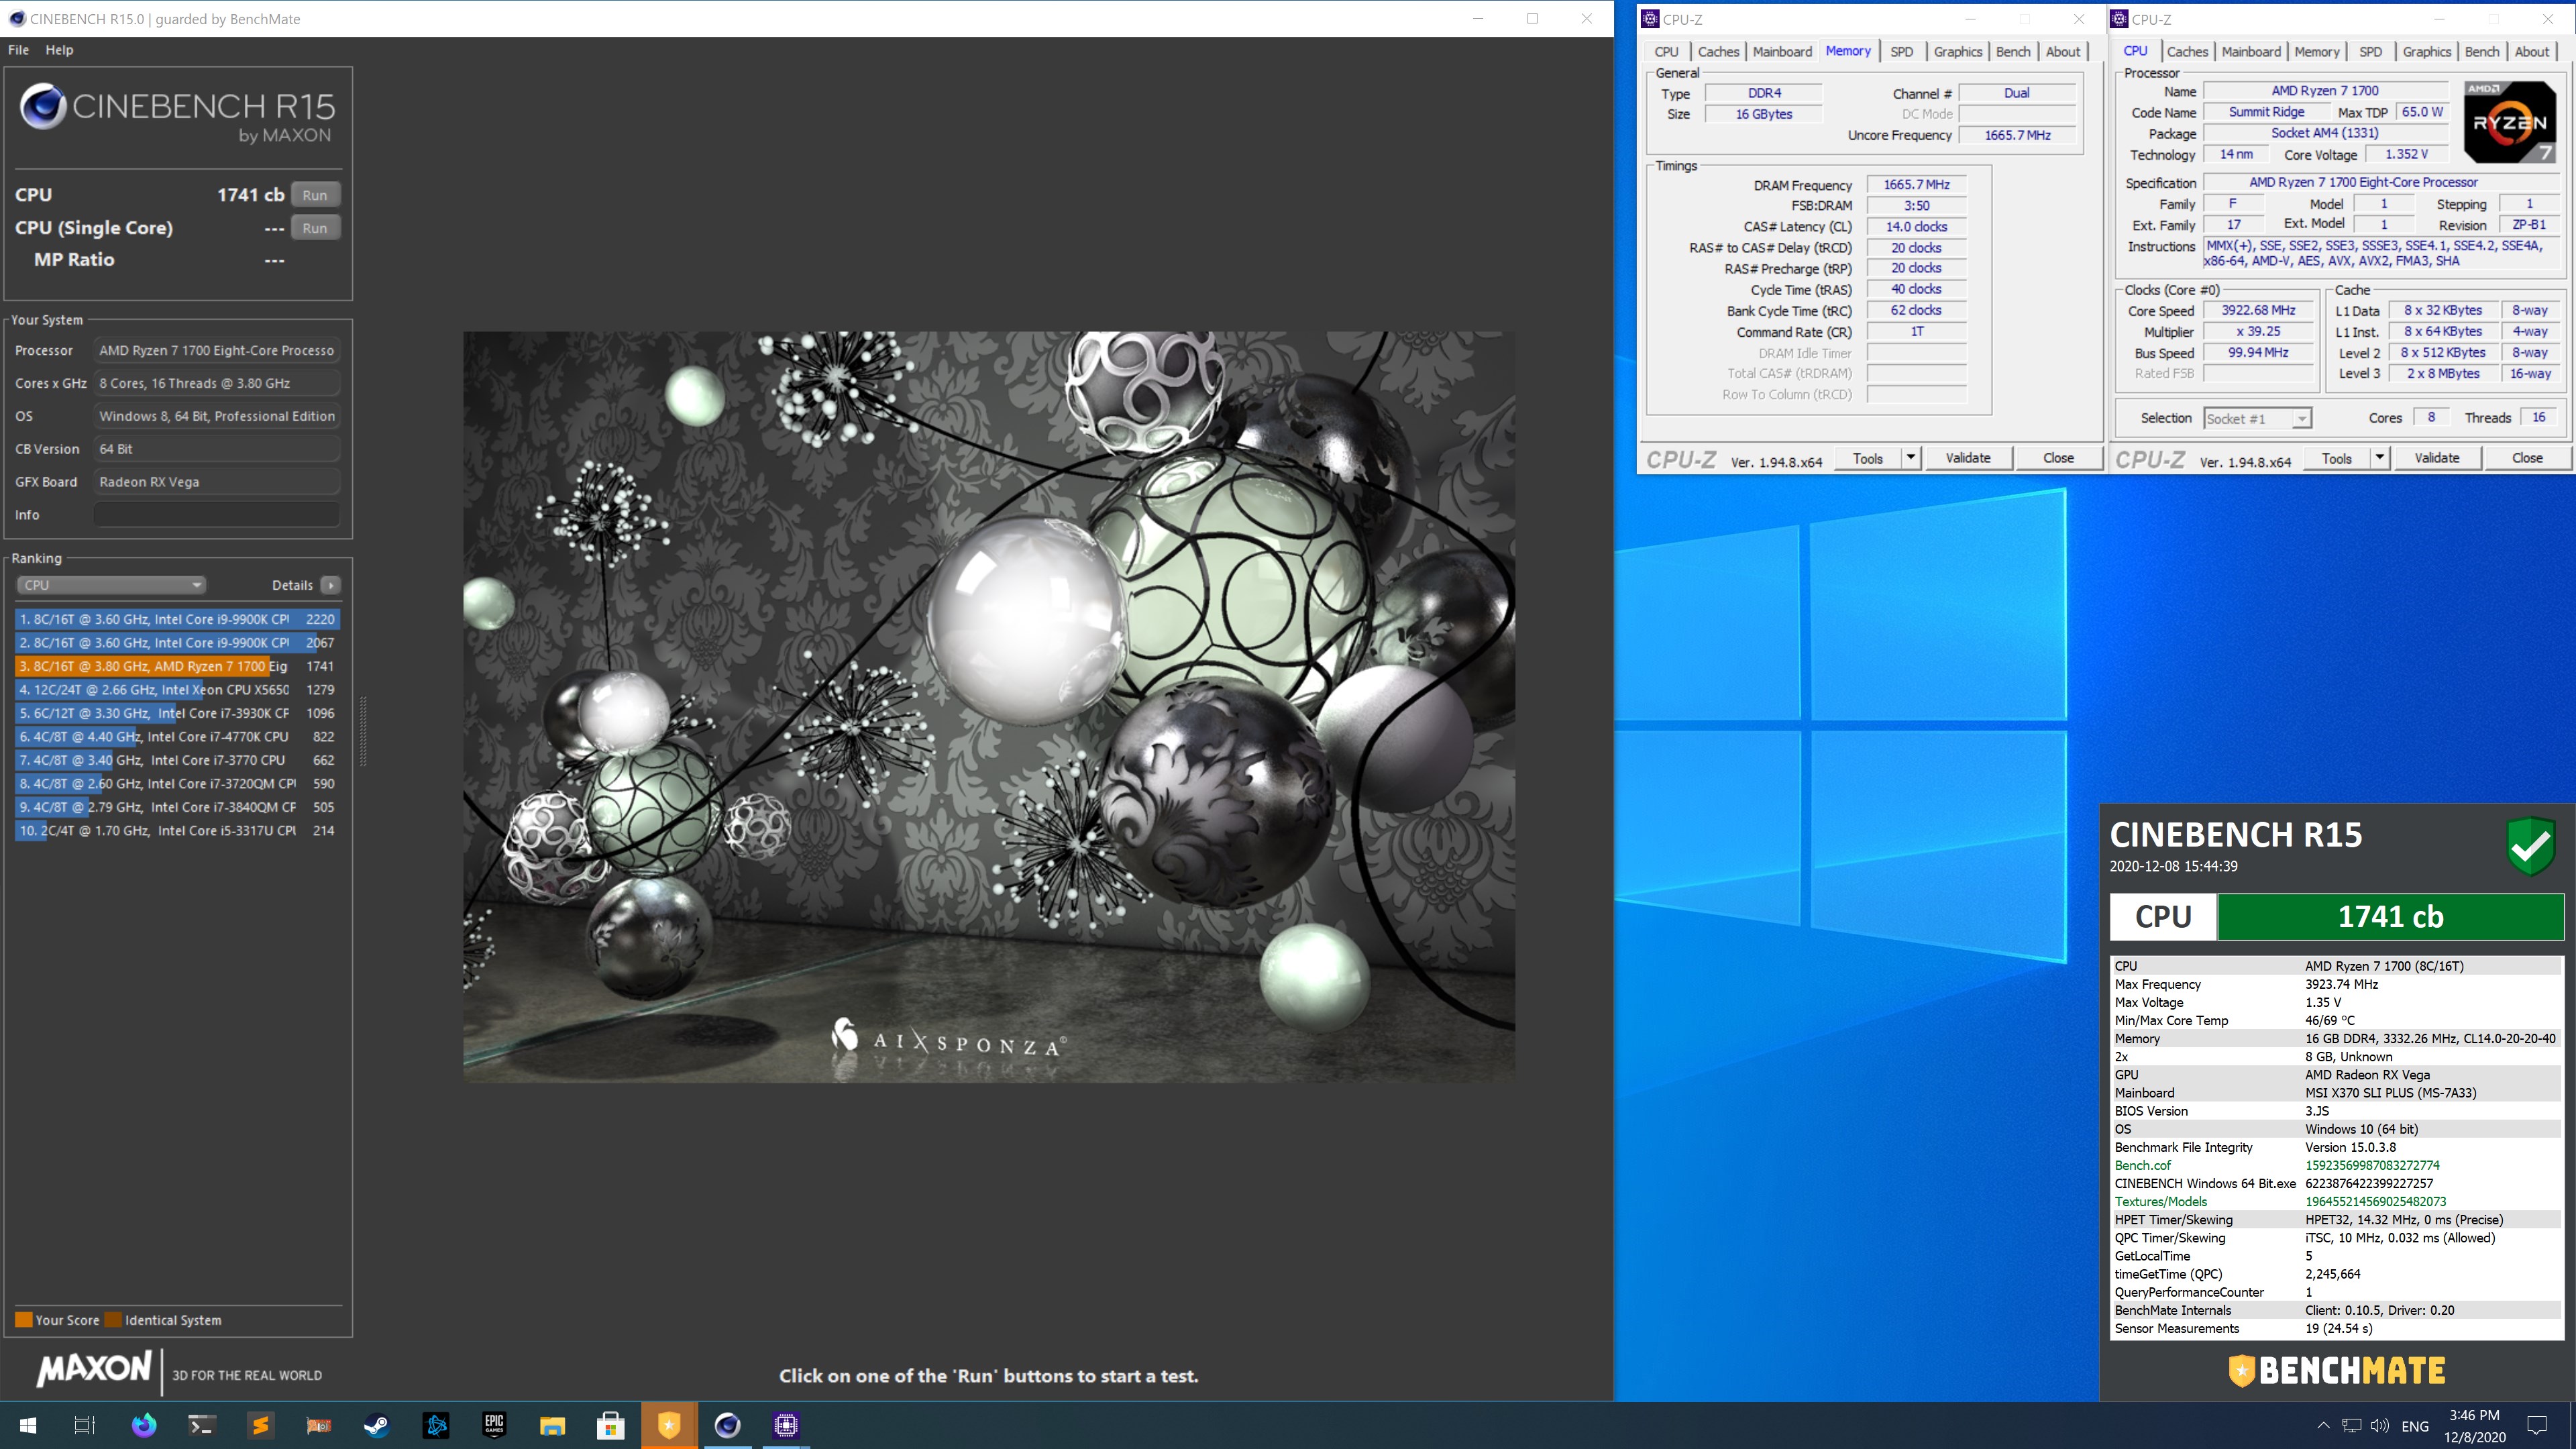Click the BenchMate green shield checkmark
2576x1449 pixels.
2531,846
